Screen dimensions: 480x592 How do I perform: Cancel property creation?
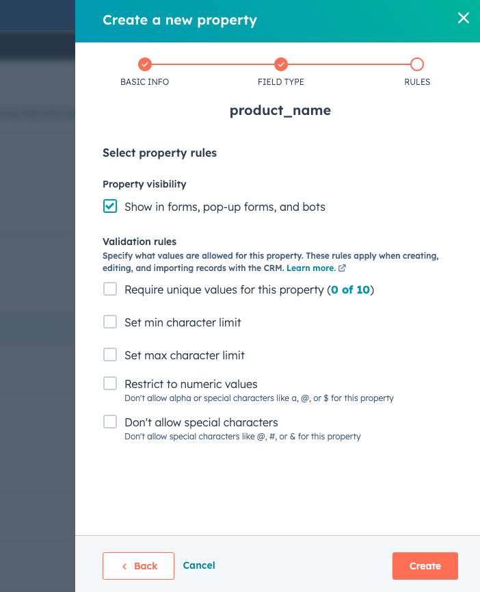tap(199, 566)
